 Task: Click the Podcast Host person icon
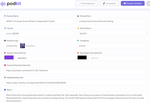tap(78, 16)
